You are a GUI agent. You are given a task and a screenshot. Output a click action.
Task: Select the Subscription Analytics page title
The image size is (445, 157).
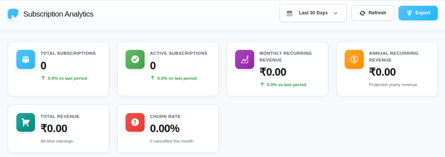coord(58,14)
